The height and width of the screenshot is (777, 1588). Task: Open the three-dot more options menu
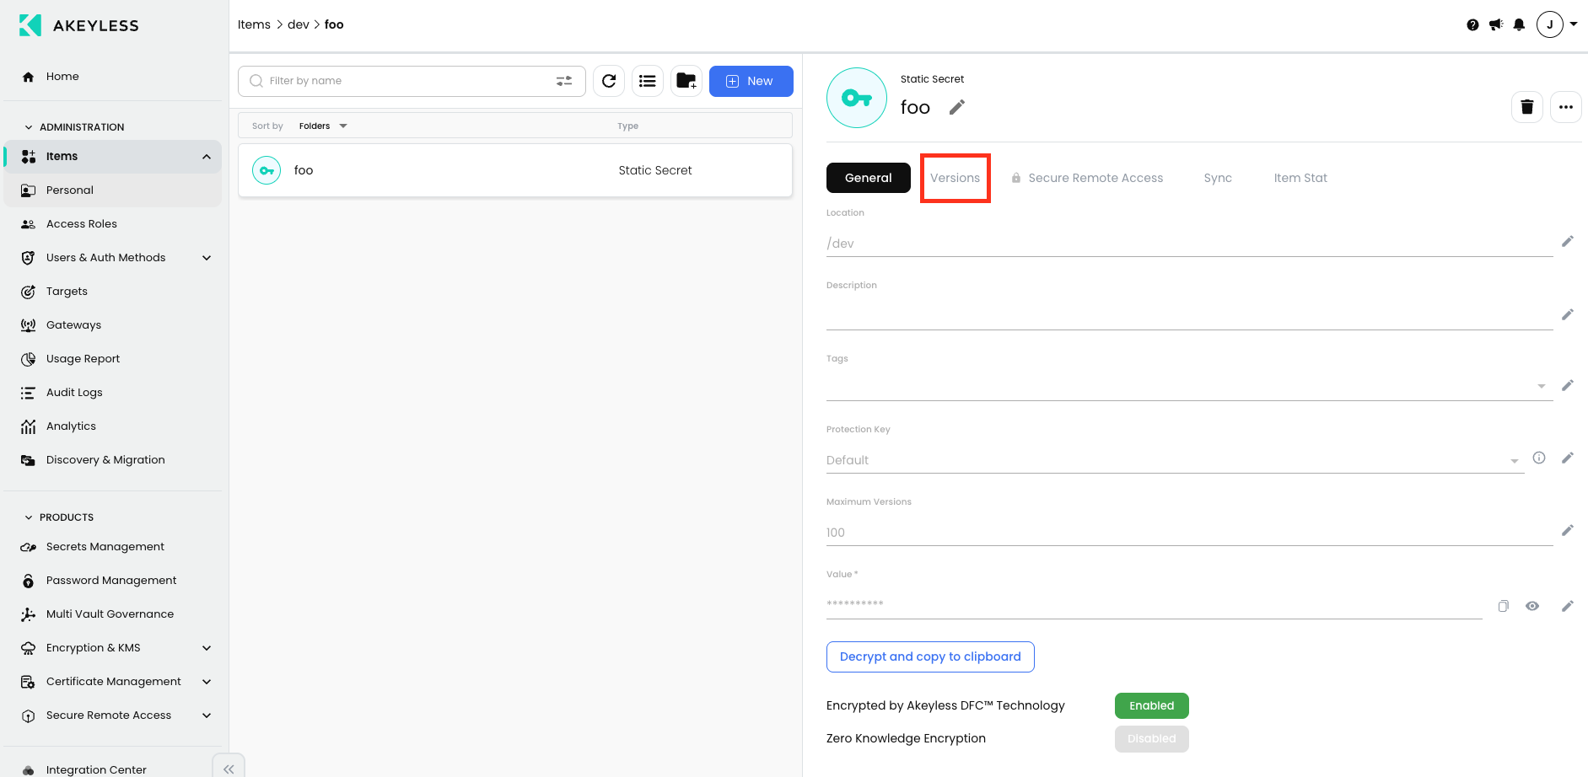click(1566, 107)
